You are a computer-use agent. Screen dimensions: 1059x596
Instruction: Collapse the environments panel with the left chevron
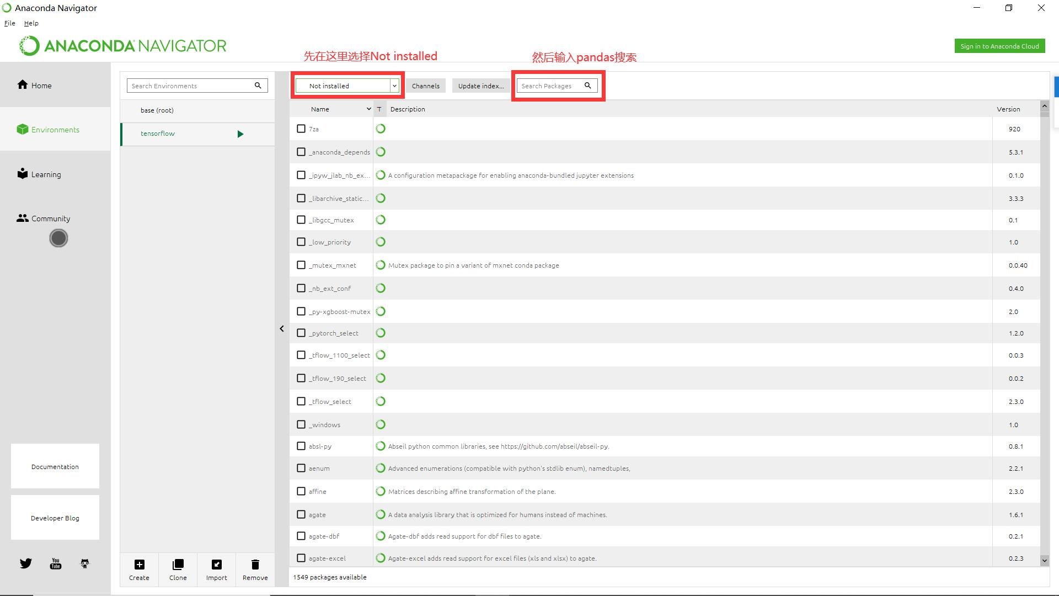click(x=282, y=328)
